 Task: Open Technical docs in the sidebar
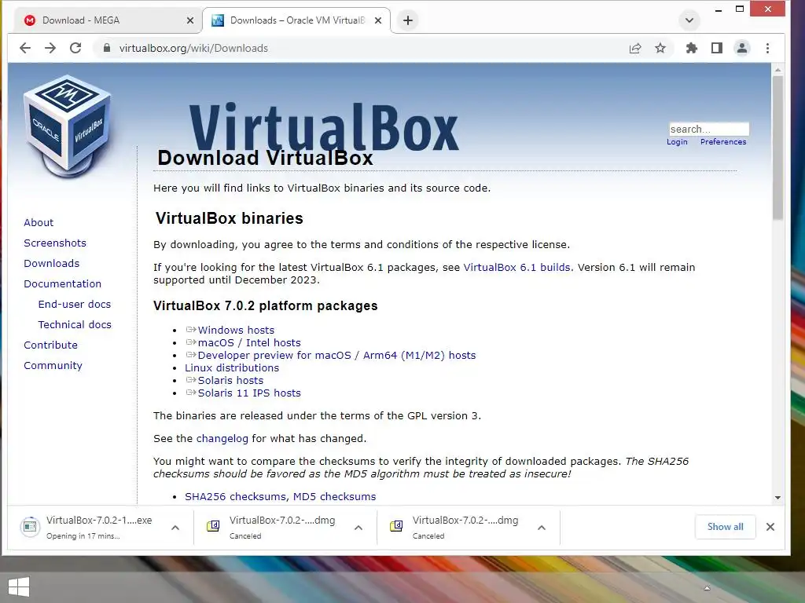[x=75, y=324]
